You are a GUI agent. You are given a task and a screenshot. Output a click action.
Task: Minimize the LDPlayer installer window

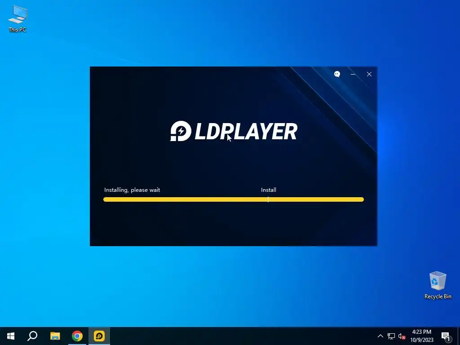pyautogui.click(x=353, y=74)
